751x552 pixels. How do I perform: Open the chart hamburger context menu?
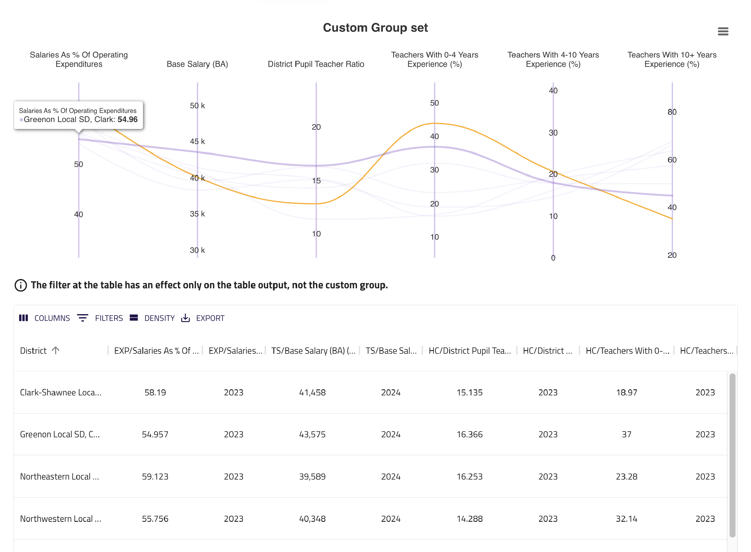point(723,31)
